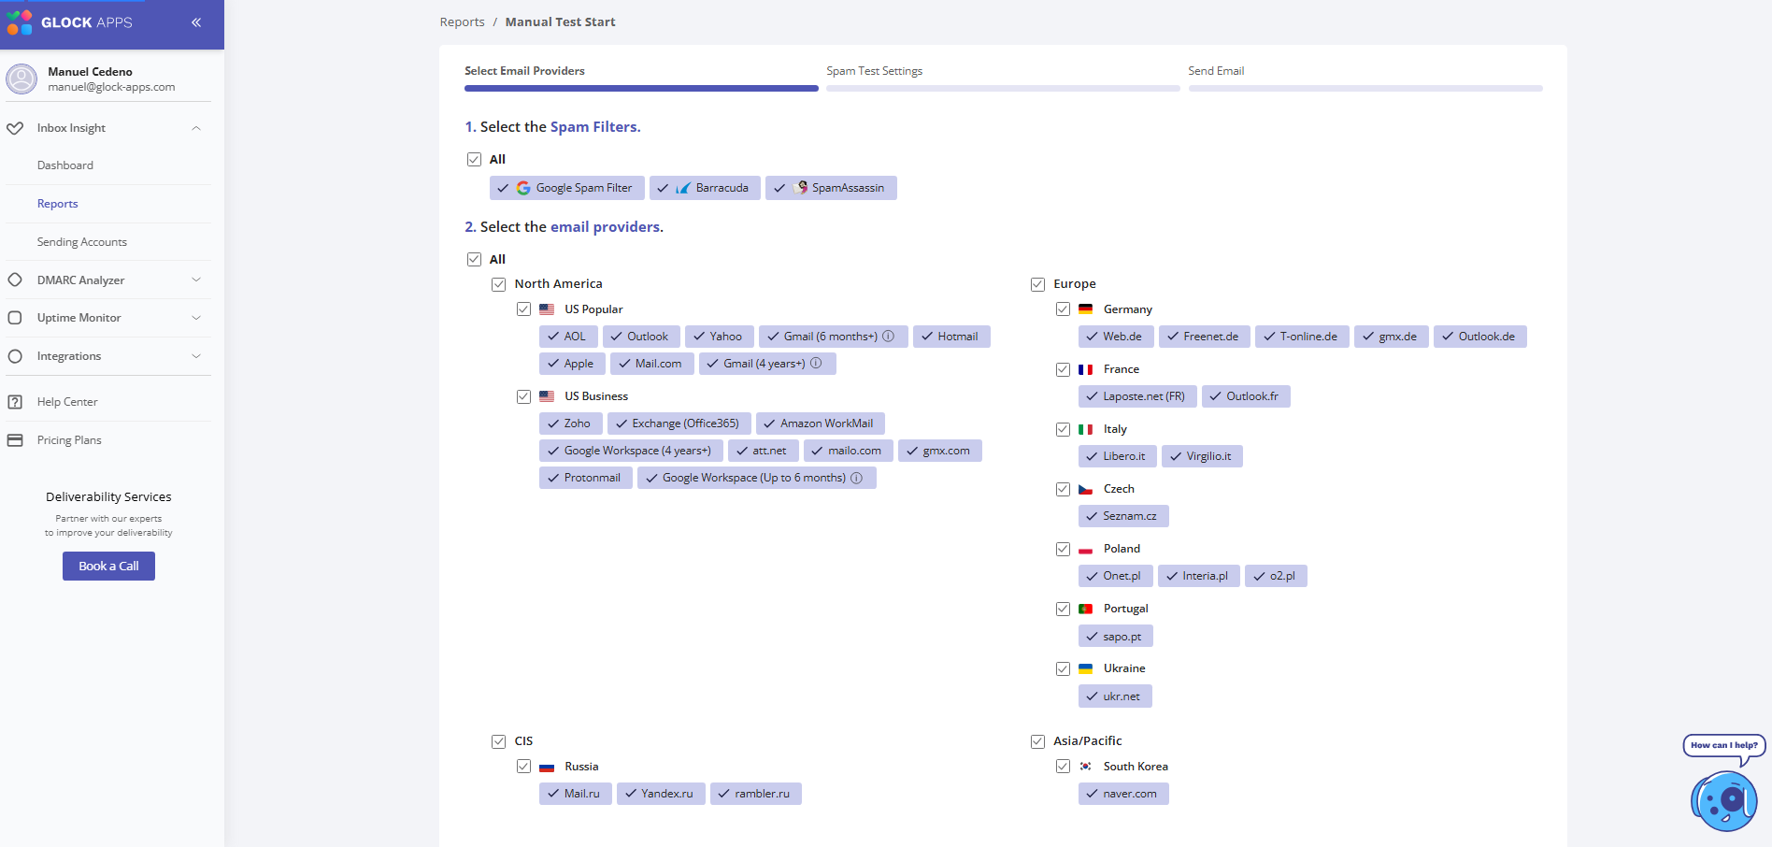Collapse sidebar with double chevron icon
Image resolution: width=1772 pixels, height=847 pixels.
coord(196,22)
